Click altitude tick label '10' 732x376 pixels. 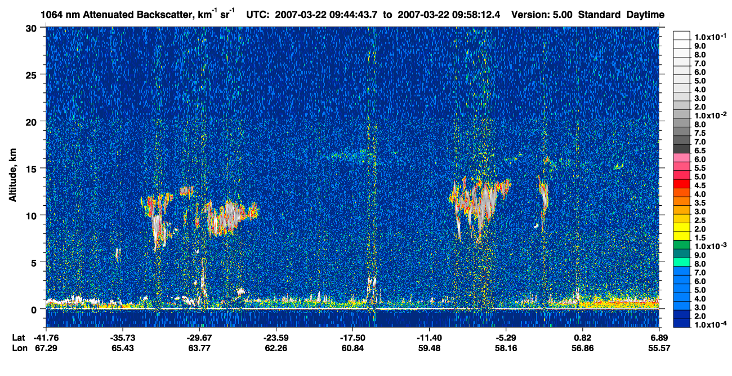click(x=33, y=215)
